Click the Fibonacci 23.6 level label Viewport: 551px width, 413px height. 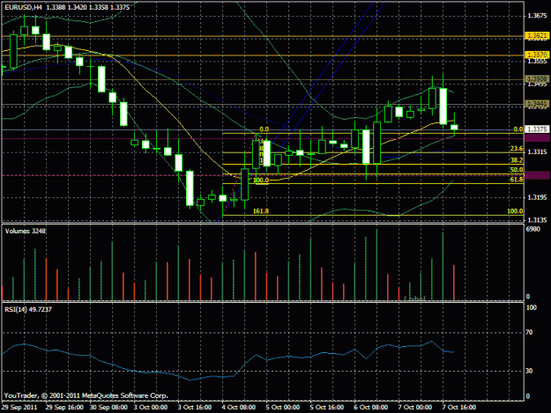pyautogui.click(x=517, y=149)
